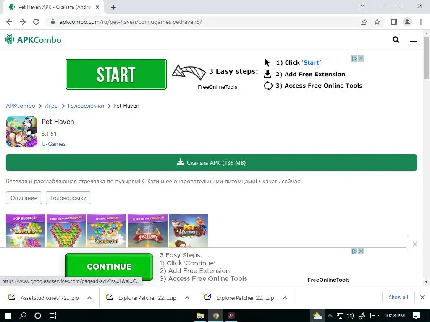This screenshot has height=322, width=430.
Task: Open the touch keyboard tray icon
Action: click(x=375, y=316)
